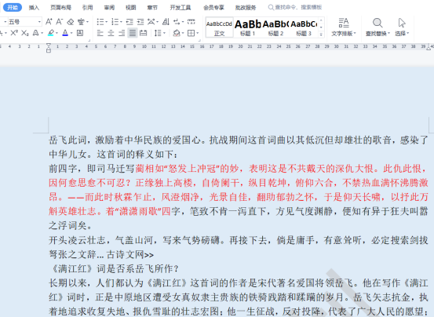Screen dimensions: 434x317
Task: Click the line 《满江红》词是否系岳飞所作？
Action: [114, 268]
